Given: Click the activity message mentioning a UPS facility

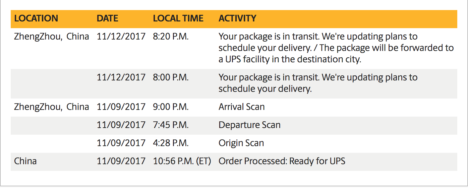Looking at the screenshot, I should click(x=336, y=48).
